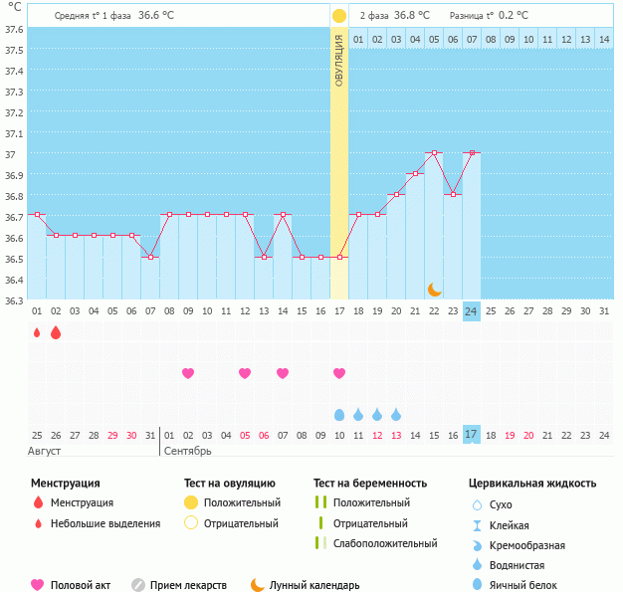Click the orange moon icon on cycle day 22

434,289
